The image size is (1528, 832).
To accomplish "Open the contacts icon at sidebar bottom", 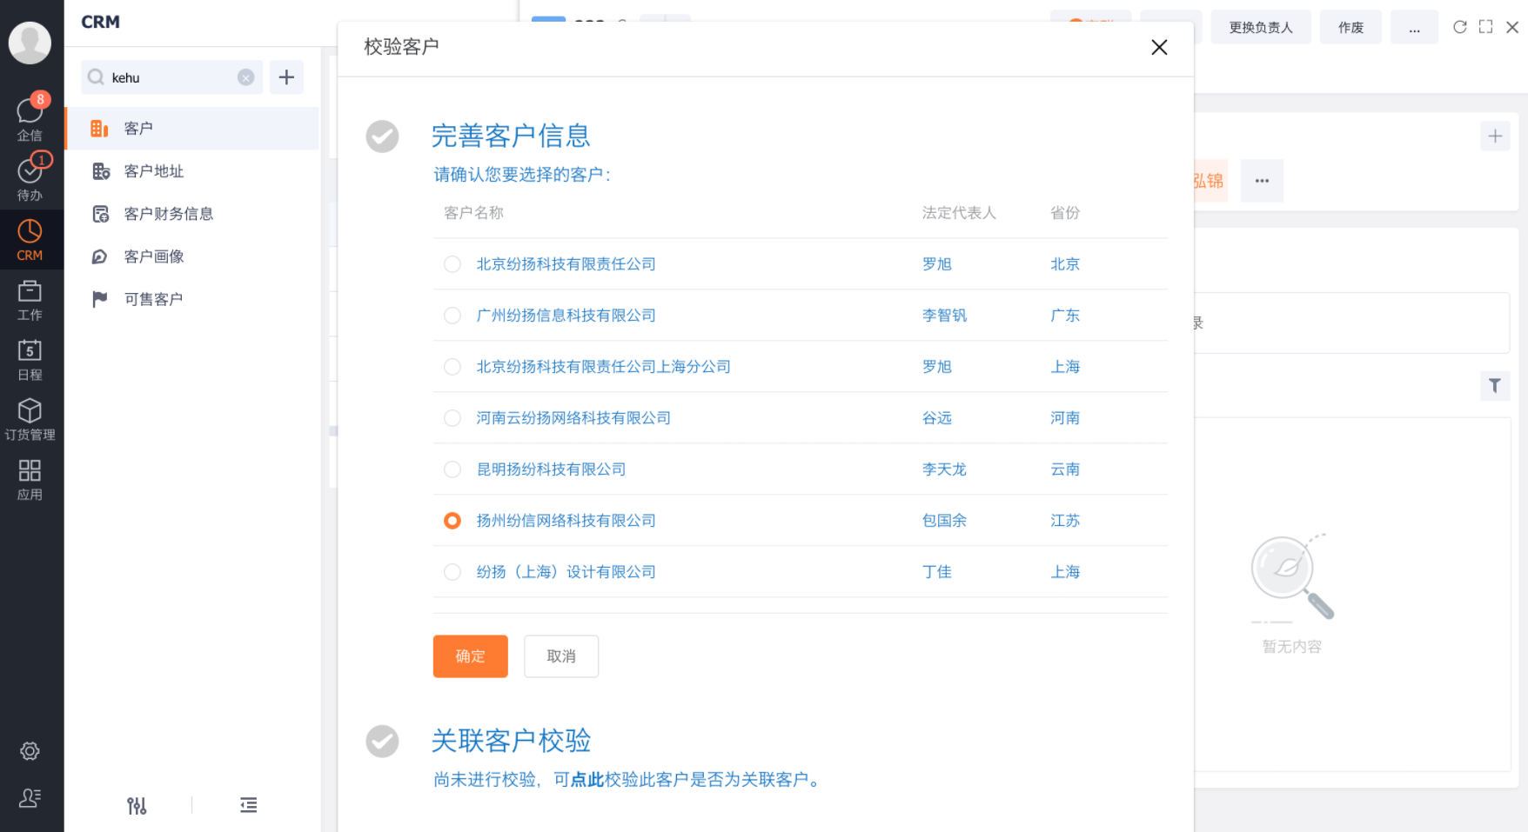I will pyautogui.click(x=30, y=798).
